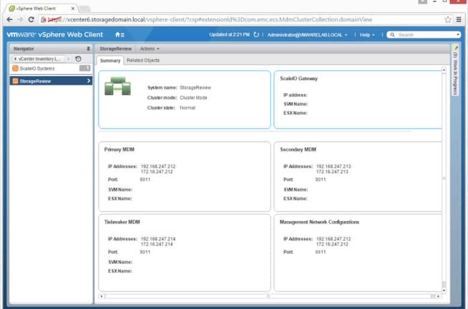This screenshot has width=468, height=309.
Task: Open the navigator history clock icon
Action: point(78,59)
